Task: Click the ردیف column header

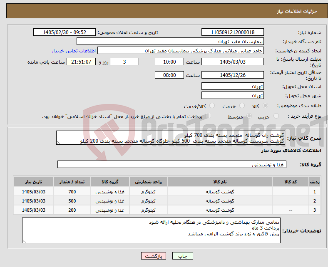Action: (314, 182)
